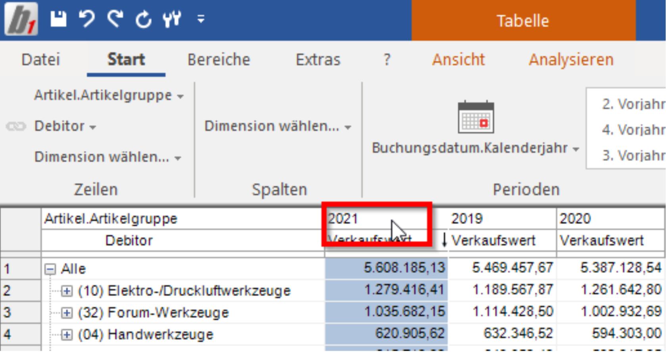Go to the Extras tab

[318, 60]
